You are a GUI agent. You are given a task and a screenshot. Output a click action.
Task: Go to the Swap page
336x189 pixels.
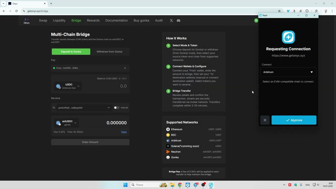point(43,20)
